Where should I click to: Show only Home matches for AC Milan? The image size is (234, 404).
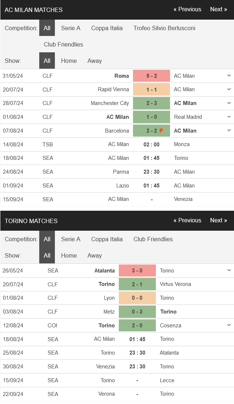pos(69,61)
